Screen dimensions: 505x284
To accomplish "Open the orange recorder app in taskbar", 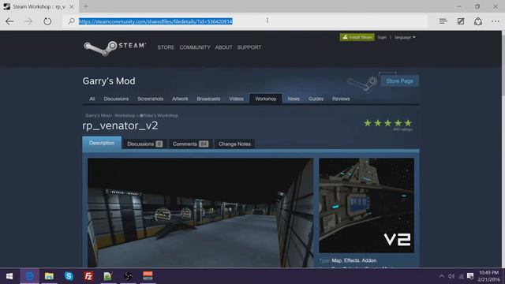I will click(x=148, y=276).
